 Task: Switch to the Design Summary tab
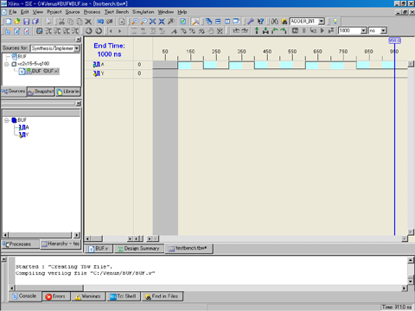(x=139, y=248)
